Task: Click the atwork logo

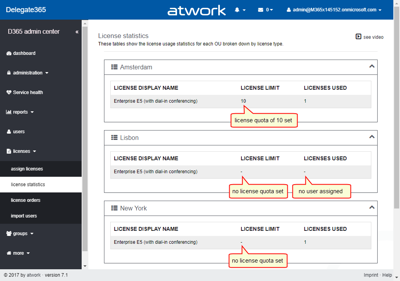Action: point(196,11)
